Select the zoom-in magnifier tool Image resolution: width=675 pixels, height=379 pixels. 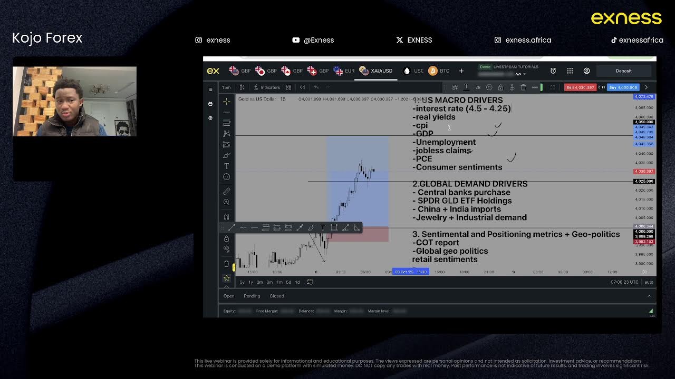(227, 202)
